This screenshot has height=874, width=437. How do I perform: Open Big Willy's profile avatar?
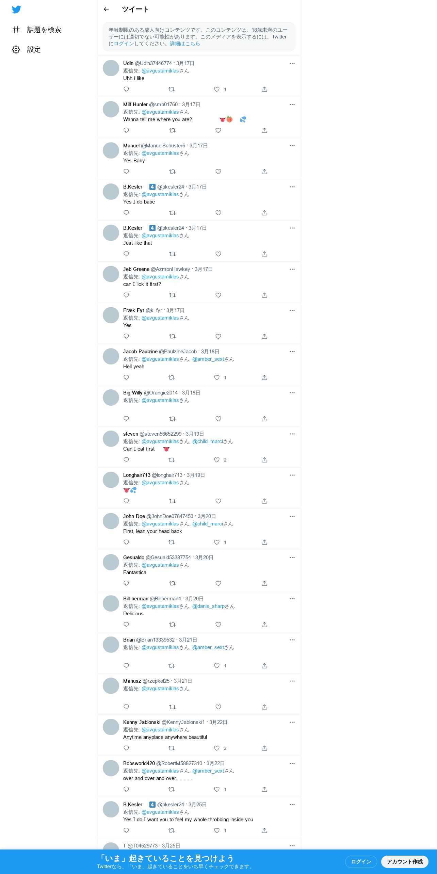pyautogui.click(x=111, y=398)
